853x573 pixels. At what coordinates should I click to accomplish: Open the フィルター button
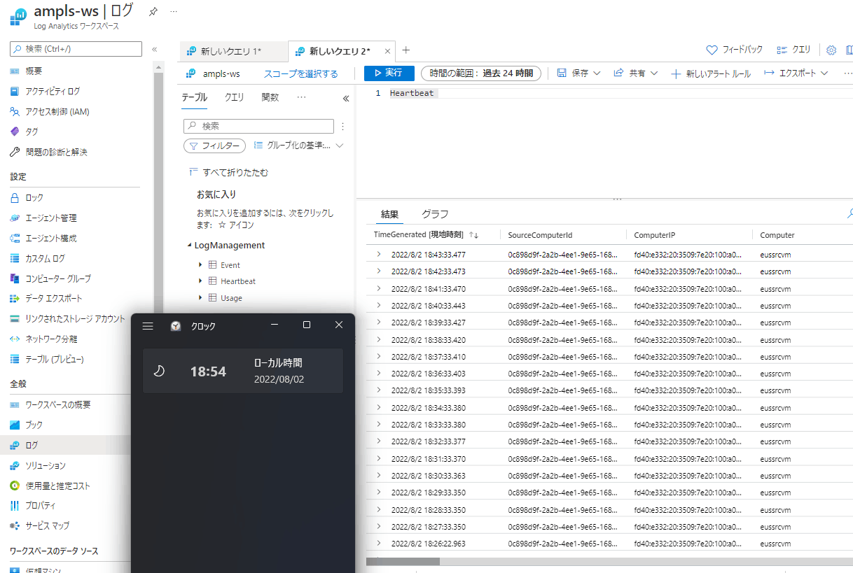[215, 146]
